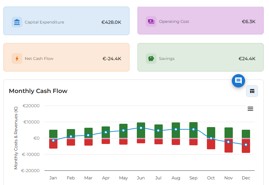The height and width of the screenshot is (185, 269).
Task: Select the Capital Expenditure €428.0K card
Action: 66,21
